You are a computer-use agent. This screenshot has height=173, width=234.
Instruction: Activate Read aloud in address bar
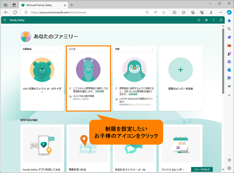(156, 12)
